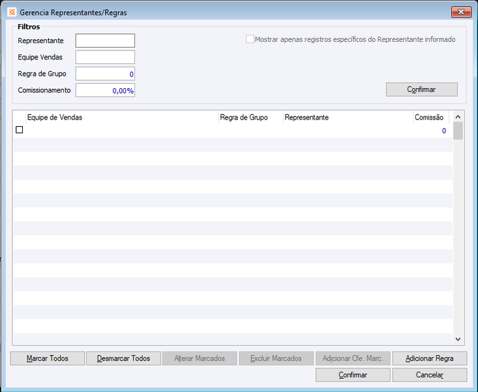478x392 pixels.
Task: Click the bottom Confirmar button beside Cancelar
Action: [353, 375]
